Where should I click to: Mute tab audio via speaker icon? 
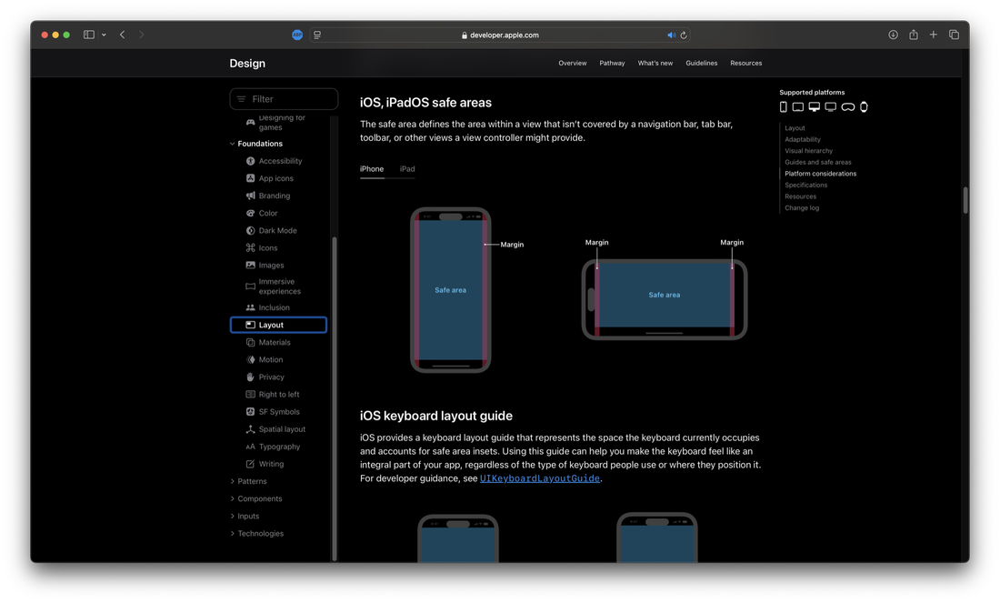pyautogui.click(x=671, y=35)
